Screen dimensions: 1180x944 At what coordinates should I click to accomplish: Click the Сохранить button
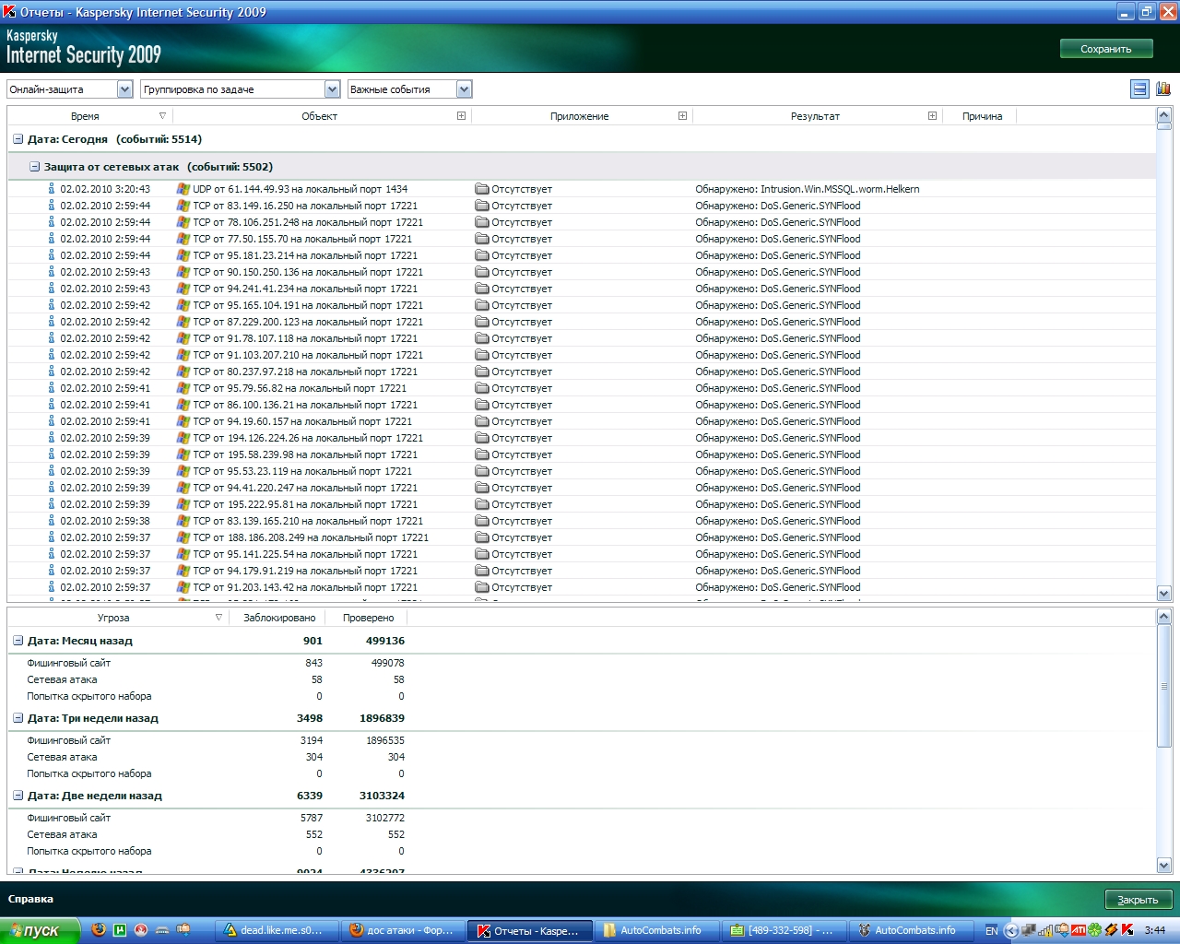[1106, 49]
